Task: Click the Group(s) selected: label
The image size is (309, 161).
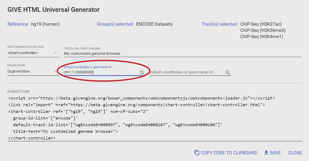Action: pyautogui.click(x=115, y=24)
